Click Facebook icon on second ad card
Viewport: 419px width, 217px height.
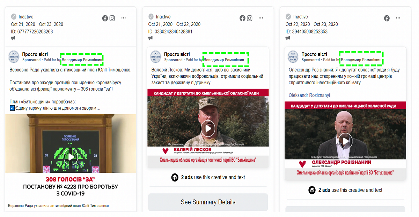pos(243,18)
